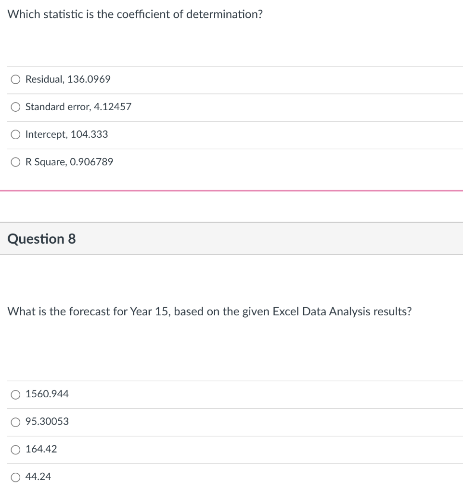Click the 'Residual, 136.0969' answer label text

[68, 79]
